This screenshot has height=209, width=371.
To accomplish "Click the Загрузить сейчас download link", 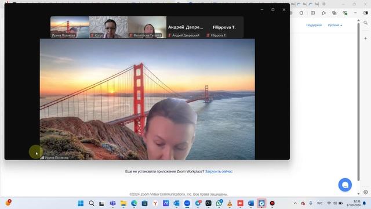I will 219,171.
